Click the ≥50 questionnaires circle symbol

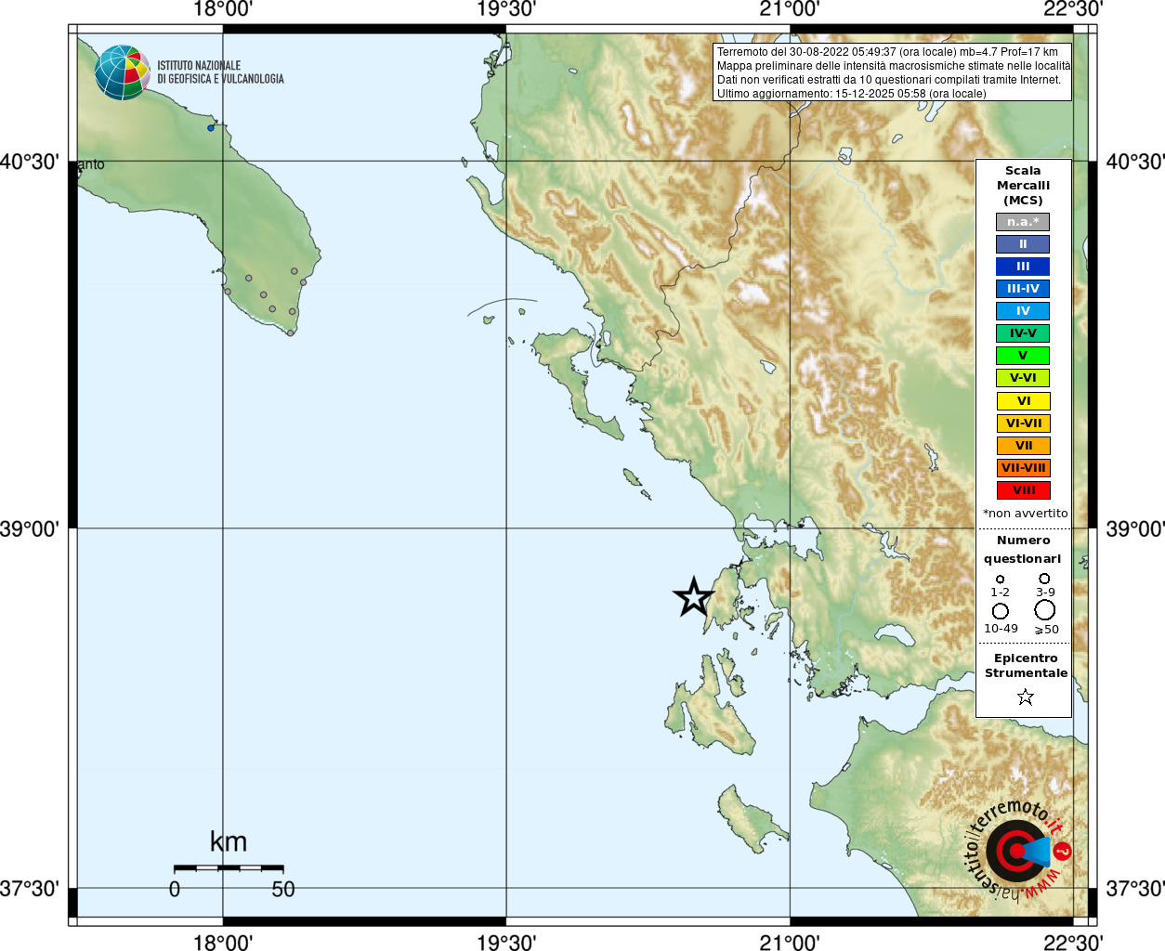(1045, 610)
